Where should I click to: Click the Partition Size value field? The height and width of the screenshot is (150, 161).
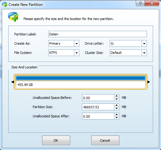[x=98, y=107]
